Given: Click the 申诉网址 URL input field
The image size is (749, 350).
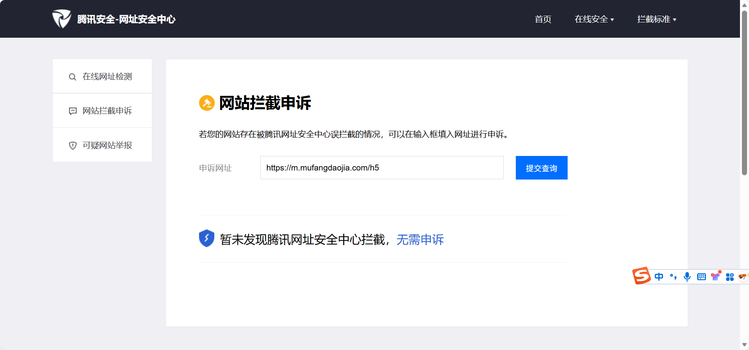Looking at the screenshot, I should [x=382, y=168].
